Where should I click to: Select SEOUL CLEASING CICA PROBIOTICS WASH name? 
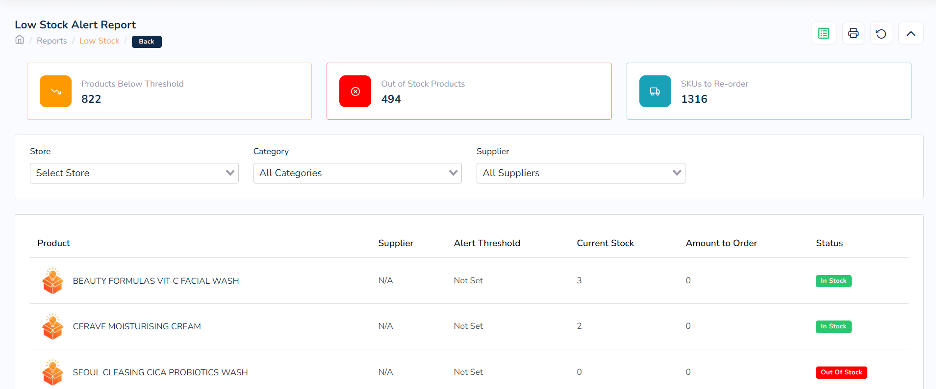160,372
